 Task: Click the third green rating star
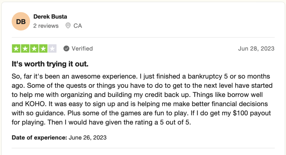coord(34,49)
